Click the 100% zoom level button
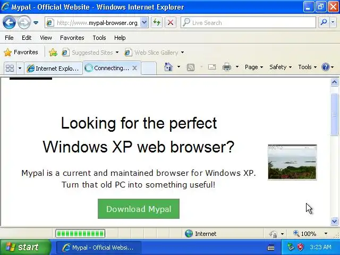This screenshot has height=255, width=340. [x=305, y=234]
